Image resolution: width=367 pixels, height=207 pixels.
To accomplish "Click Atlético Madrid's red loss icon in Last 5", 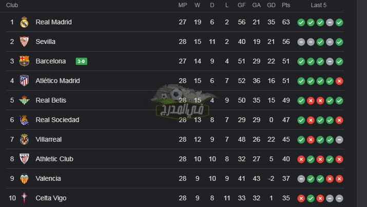I will 339,81.
